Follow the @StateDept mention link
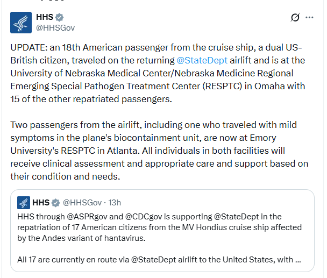Screen dimensions: 327x278 tap(202, 60)
